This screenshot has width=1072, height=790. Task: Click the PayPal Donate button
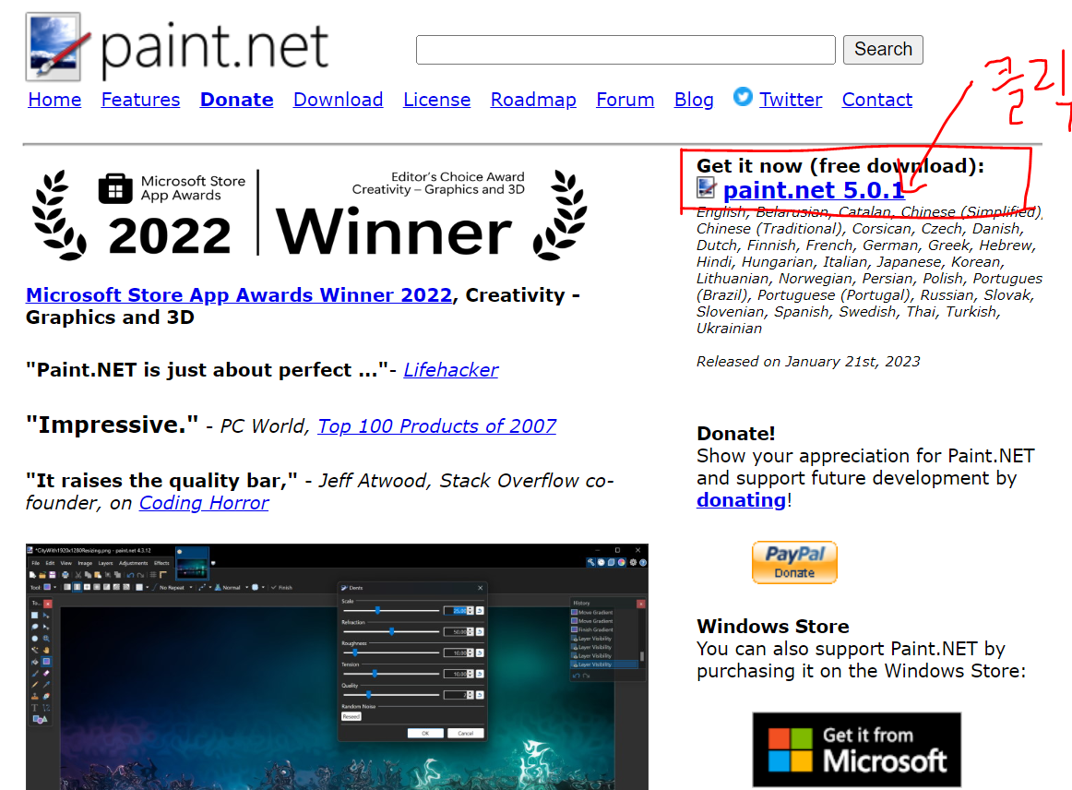(794, 562)
